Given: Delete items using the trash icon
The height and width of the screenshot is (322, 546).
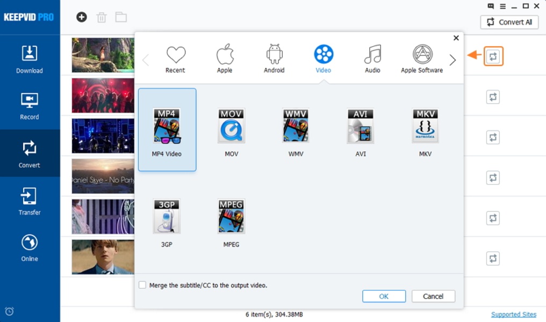Looking at the screenshot, I should [102, 17].
